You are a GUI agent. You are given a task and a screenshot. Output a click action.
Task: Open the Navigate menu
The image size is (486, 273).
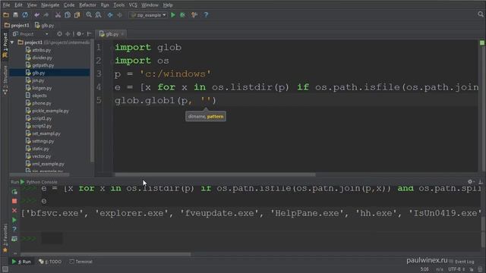[50, 5]
